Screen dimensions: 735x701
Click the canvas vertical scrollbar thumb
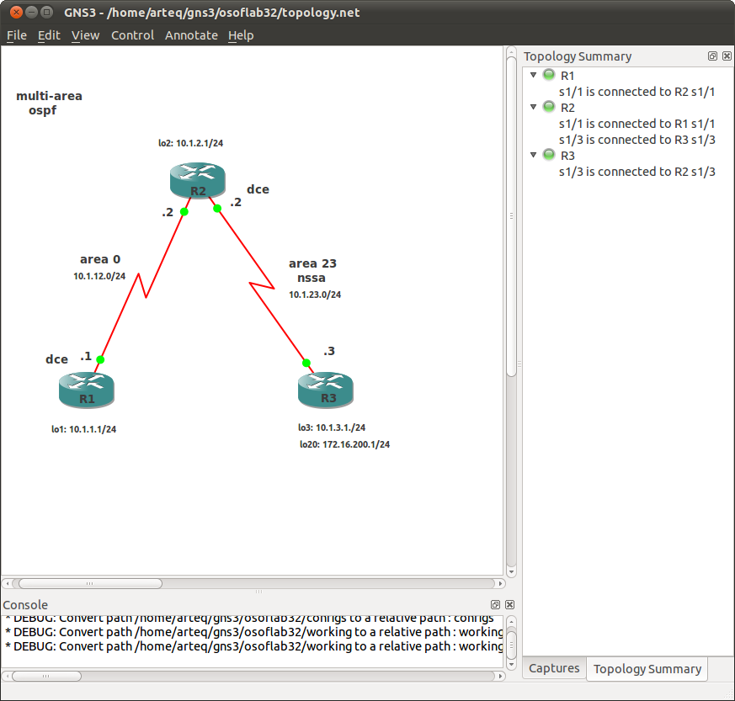pos(511,215)
